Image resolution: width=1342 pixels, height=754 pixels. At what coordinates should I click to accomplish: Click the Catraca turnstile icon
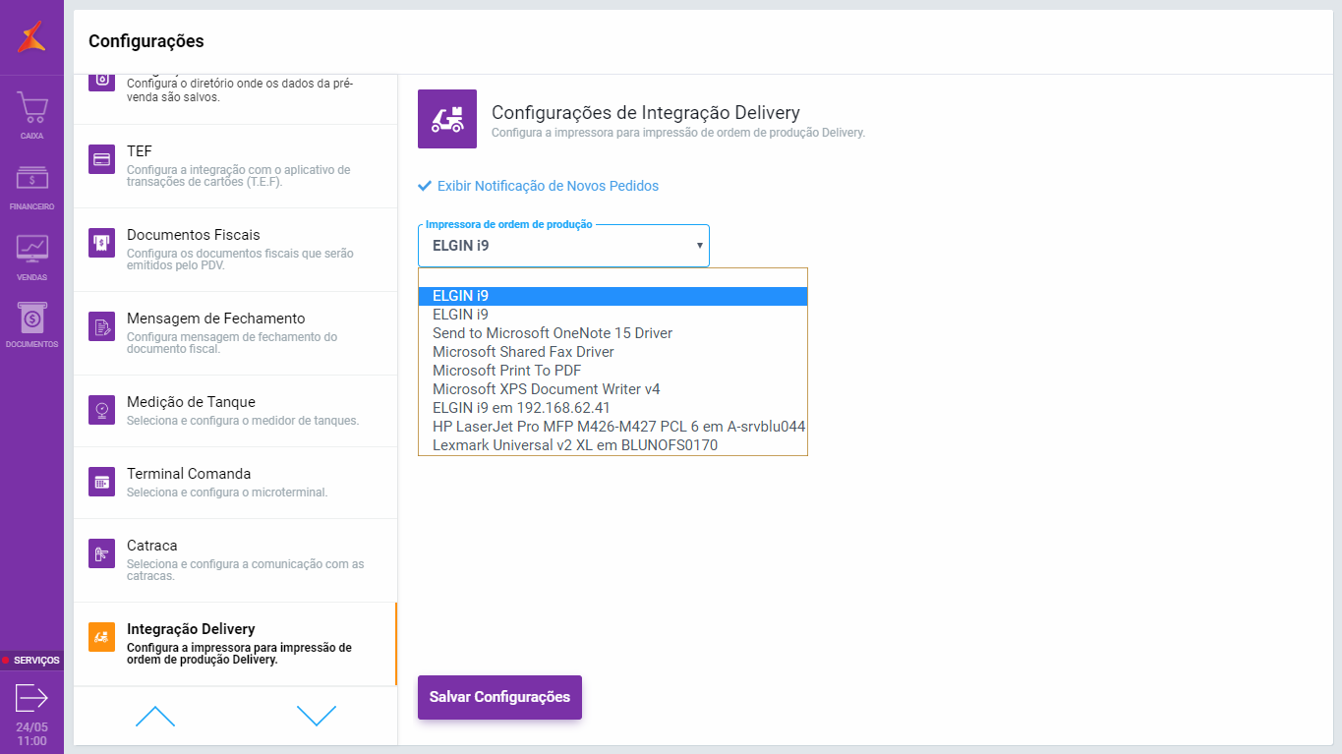point(102,553)
